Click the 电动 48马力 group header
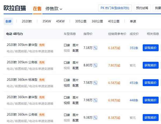 14,34
